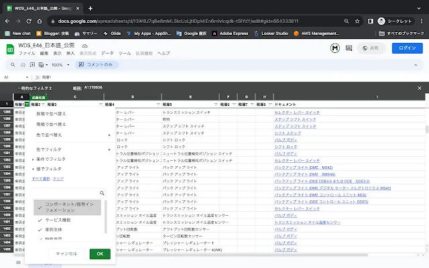Open the 表示 menu
The width and height of the screenshot is (429, 268).
57,54
